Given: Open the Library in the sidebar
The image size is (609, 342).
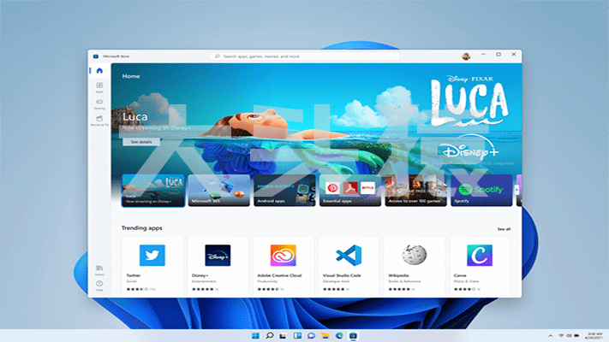Looking at the screenshot, I should pyautogui.click(x=99, y=270).
